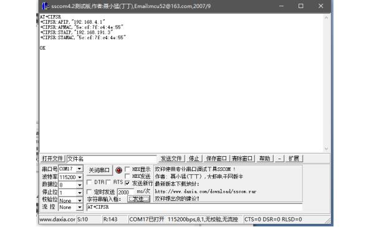
Task: Click the 停止 button
Action: click(194, 159)
